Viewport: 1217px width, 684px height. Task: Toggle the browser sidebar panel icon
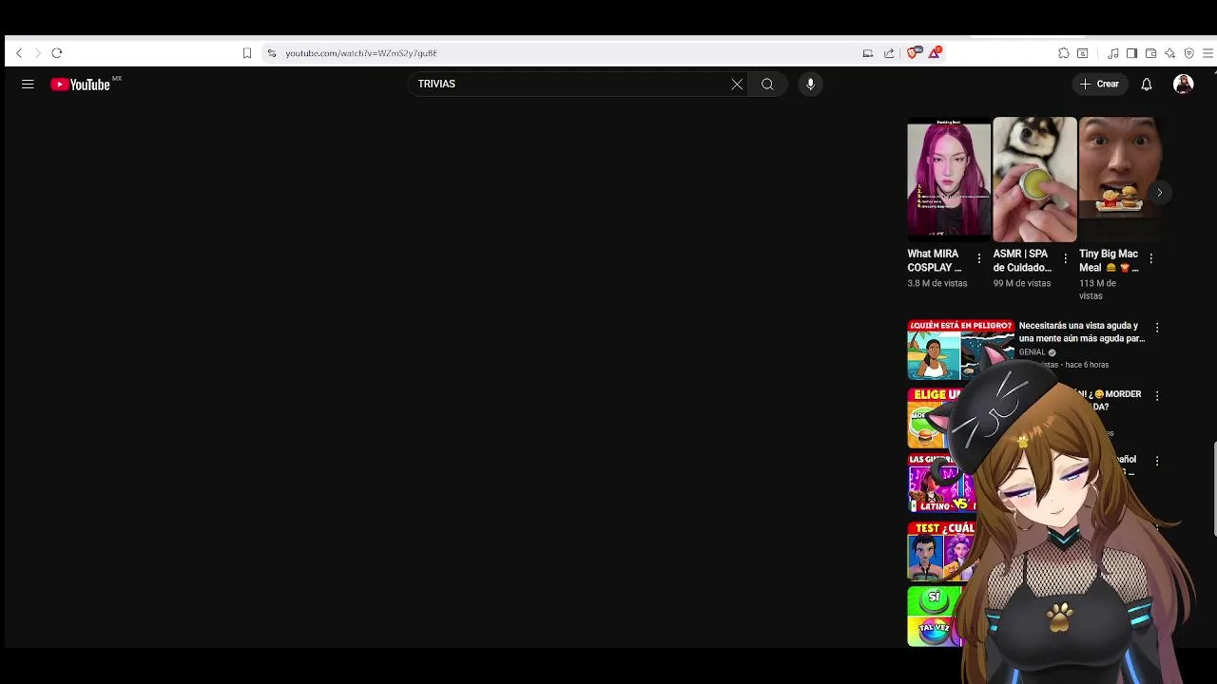pyautogui.click(x=1131, y=53)
